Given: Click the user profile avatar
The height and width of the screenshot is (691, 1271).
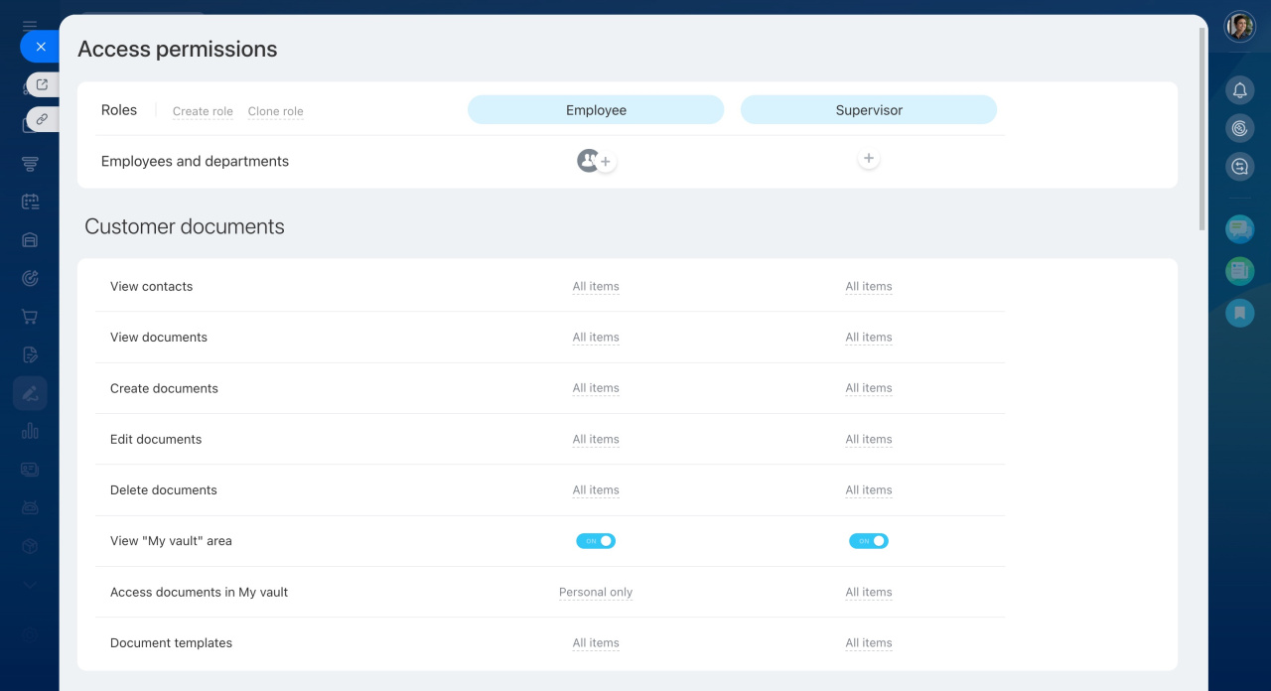Looking at the screenshot, I should [x=1239, y=27].
